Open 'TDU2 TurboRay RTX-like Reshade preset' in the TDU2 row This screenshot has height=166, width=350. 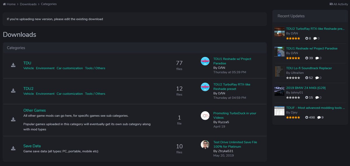tap(232, 87)
